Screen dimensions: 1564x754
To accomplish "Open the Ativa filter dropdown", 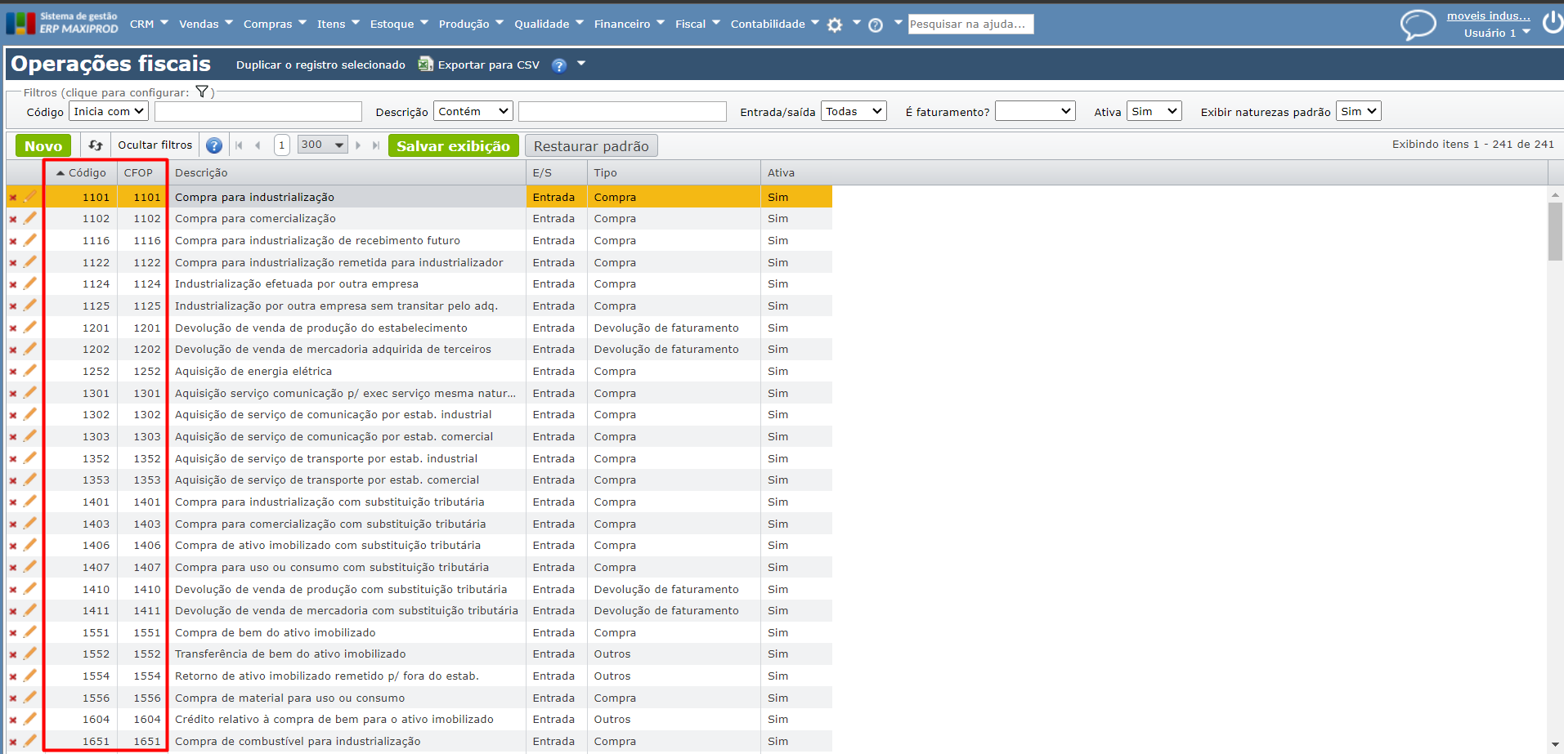I will [1154, 111].
